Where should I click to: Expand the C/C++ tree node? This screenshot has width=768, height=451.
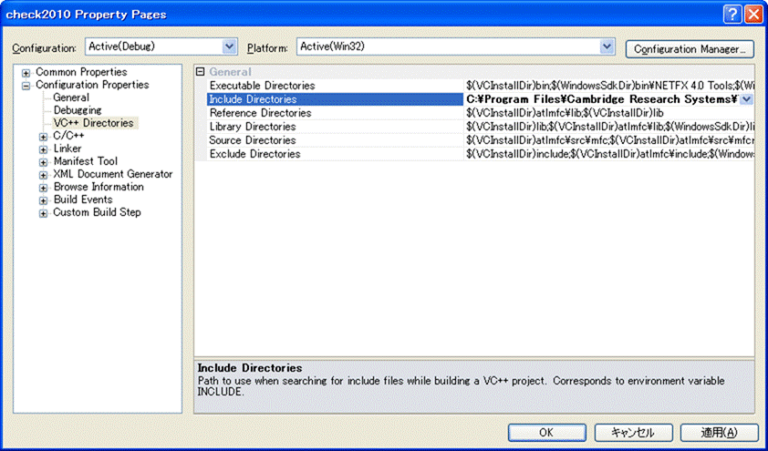point(44,137)
